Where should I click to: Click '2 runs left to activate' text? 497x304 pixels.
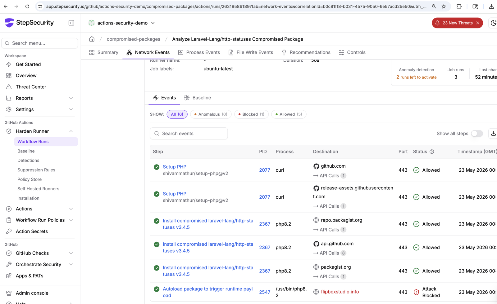pyautogui.click(x=416, y=77)
